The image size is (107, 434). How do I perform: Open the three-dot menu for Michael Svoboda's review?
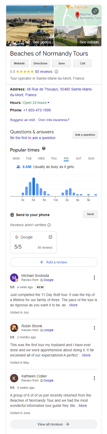click(94, 278)
